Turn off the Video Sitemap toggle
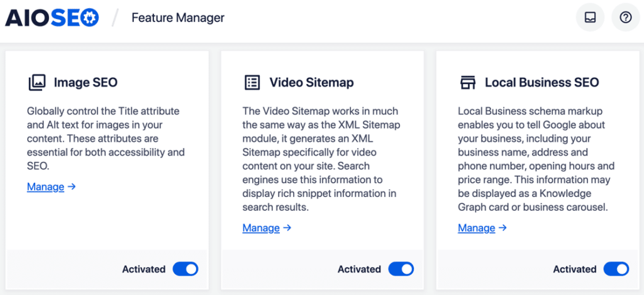Viewport: 644px width, 295px height. tap(401, 269)
